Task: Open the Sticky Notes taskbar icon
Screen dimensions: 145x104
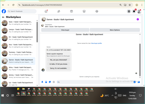Action: 18,89
